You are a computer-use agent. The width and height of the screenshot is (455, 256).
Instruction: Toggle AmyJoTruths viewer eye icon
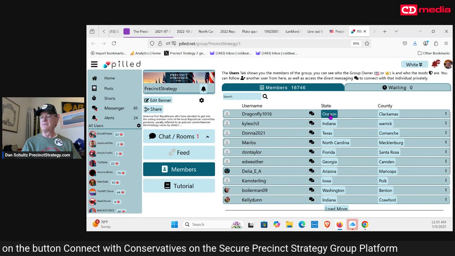122,154
